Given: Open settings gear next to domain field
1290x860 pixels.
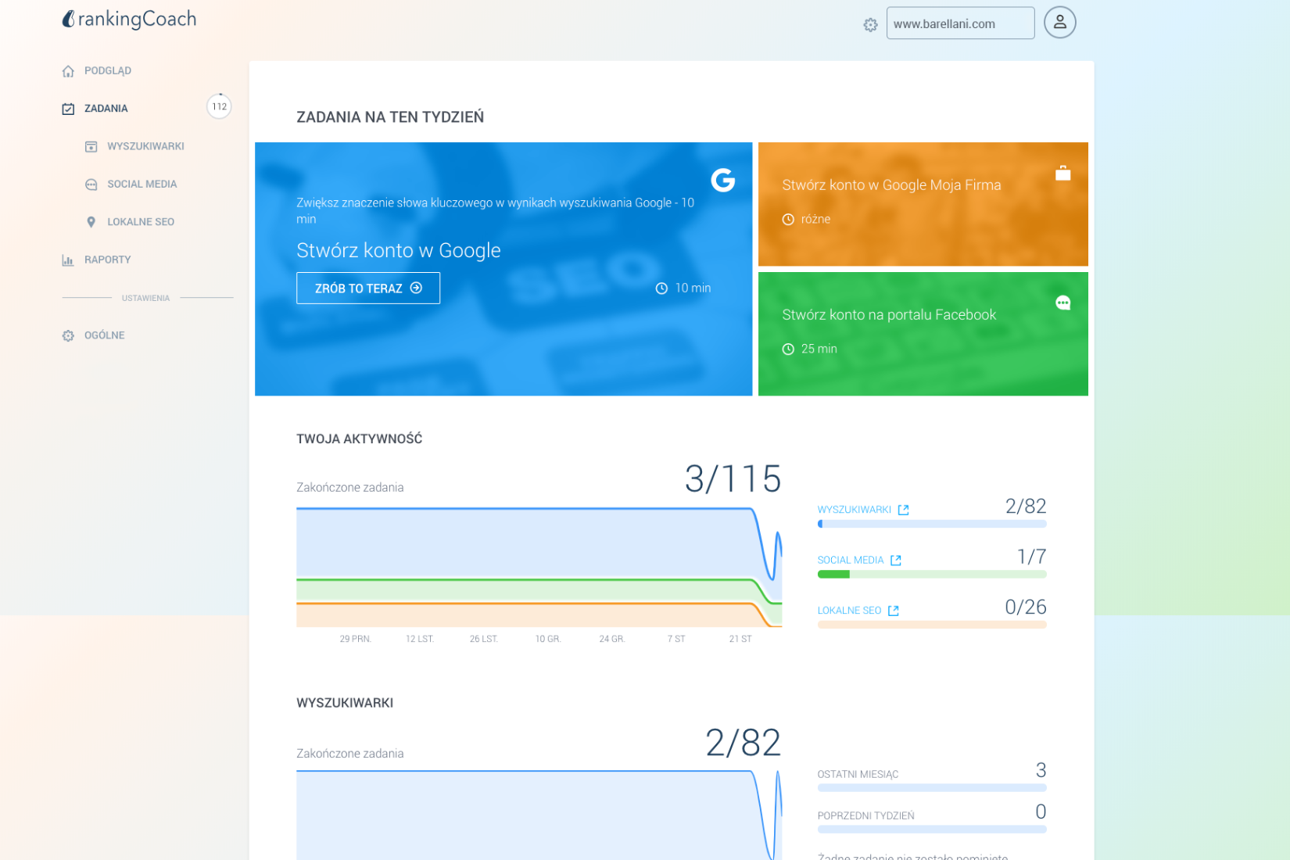Looking at the screenshot, I should [870, 25].
